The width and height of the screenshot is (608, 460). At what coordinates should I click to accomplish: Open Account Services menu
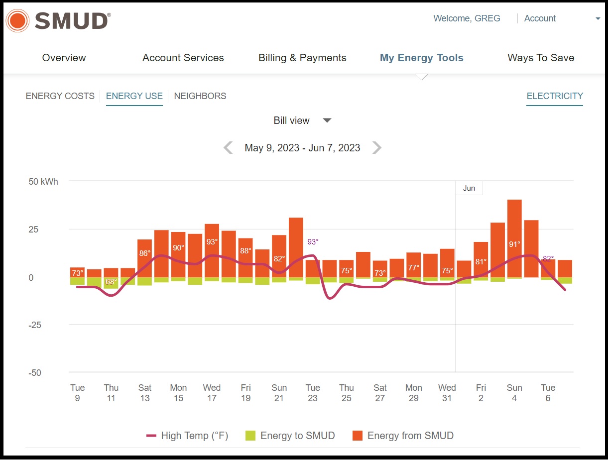(x=183, y=58)
